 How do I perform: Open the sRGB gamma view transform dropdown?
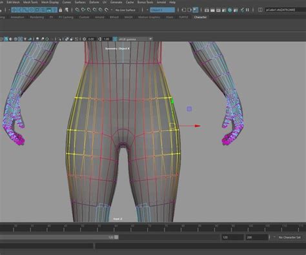tap(135, 39)
